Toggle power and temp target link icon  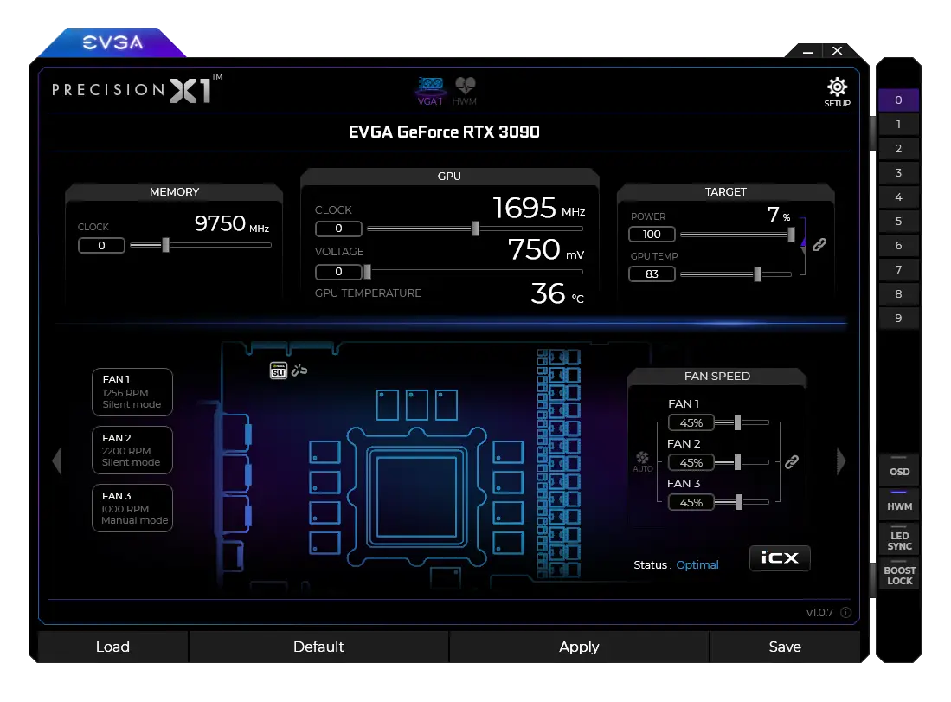click(x=819, y=244)
